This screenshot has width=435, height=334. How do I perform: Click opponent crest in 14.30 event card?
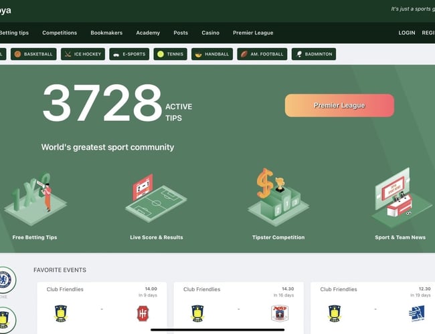click(280, 313)
